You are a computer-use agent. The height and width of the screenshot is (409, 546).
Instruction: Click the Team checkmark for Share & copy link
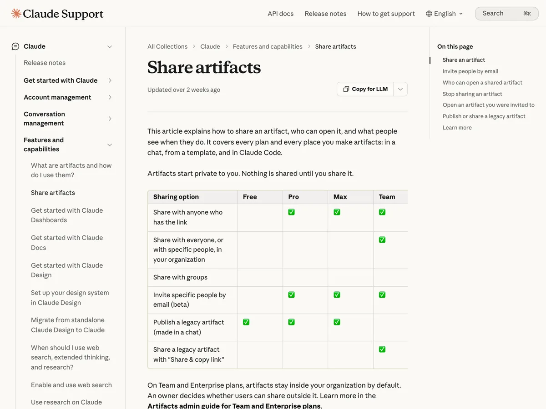point(382,349)
